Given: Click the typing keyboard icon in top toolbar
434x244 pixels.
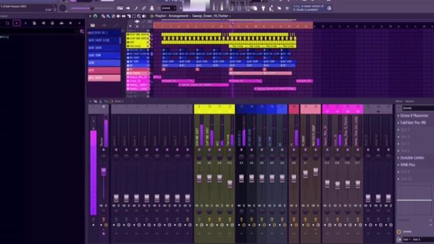Looking at the screenshot, I should pos(120,8).
